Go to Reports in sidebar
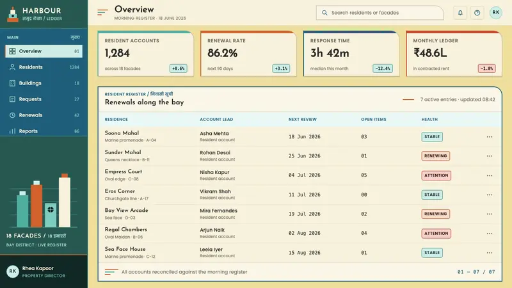Screen dimensions: 512x288 coord(44,131)
